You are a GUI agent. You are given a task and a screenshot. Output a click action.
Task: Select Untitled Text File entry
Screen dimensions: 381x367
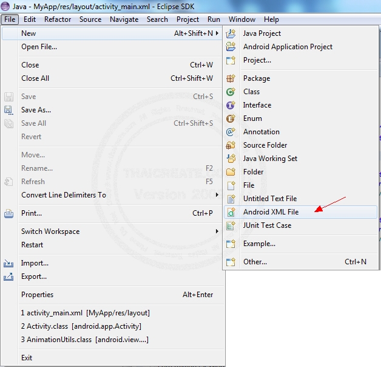tap(300, 199)
